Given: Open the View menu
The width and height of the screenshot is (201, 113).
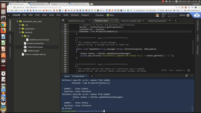Looking at the screenshot, I should point(44,15).
